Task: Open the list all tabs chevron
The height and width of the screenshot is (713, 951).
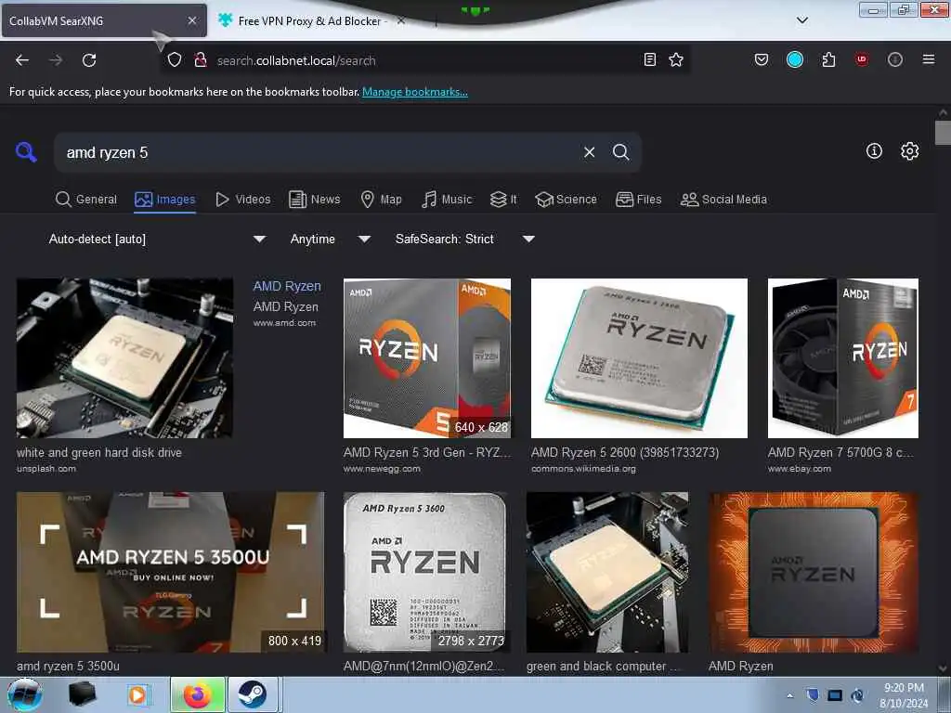Action: 801,20
